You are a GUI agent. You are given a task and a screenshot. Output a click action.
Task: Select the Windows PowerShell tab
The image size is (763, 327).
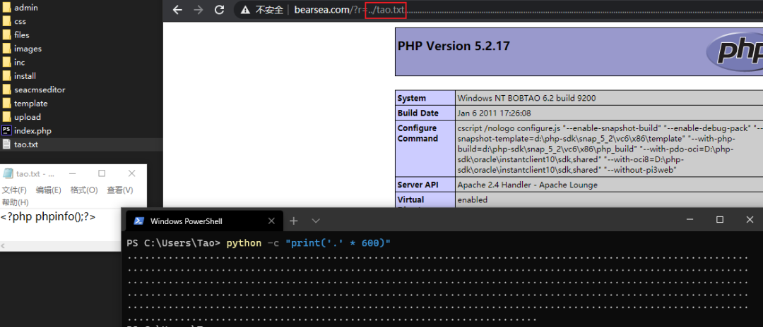[x=203, y=221]
